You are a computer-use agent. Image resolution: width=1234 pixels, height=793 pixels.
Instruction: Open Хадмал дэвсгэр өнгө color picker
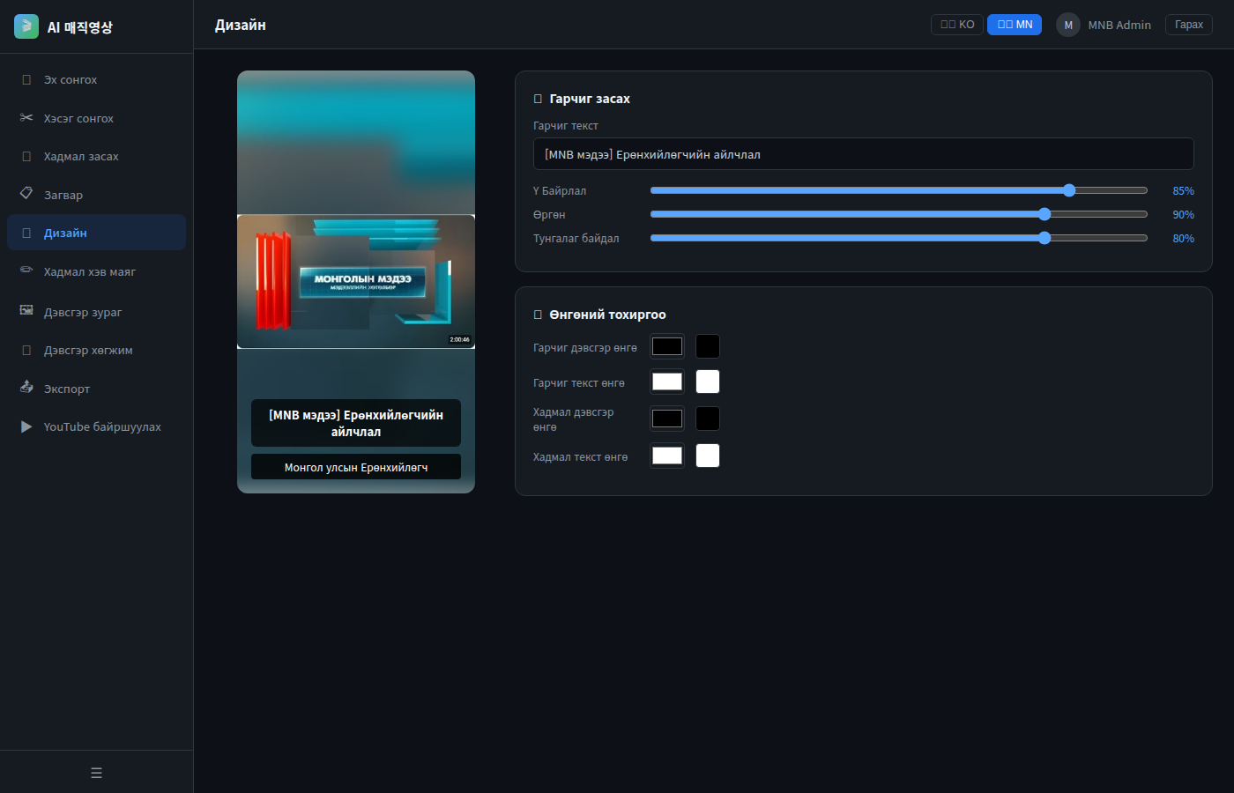pos(667,419)
